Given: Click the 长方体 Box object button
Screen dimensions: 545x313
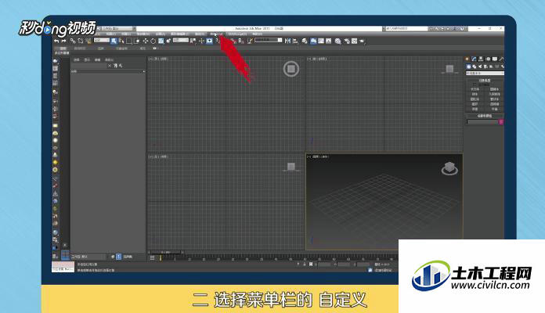Looking at the screenshot, I should pyautogui.click(x=475, y=89).
